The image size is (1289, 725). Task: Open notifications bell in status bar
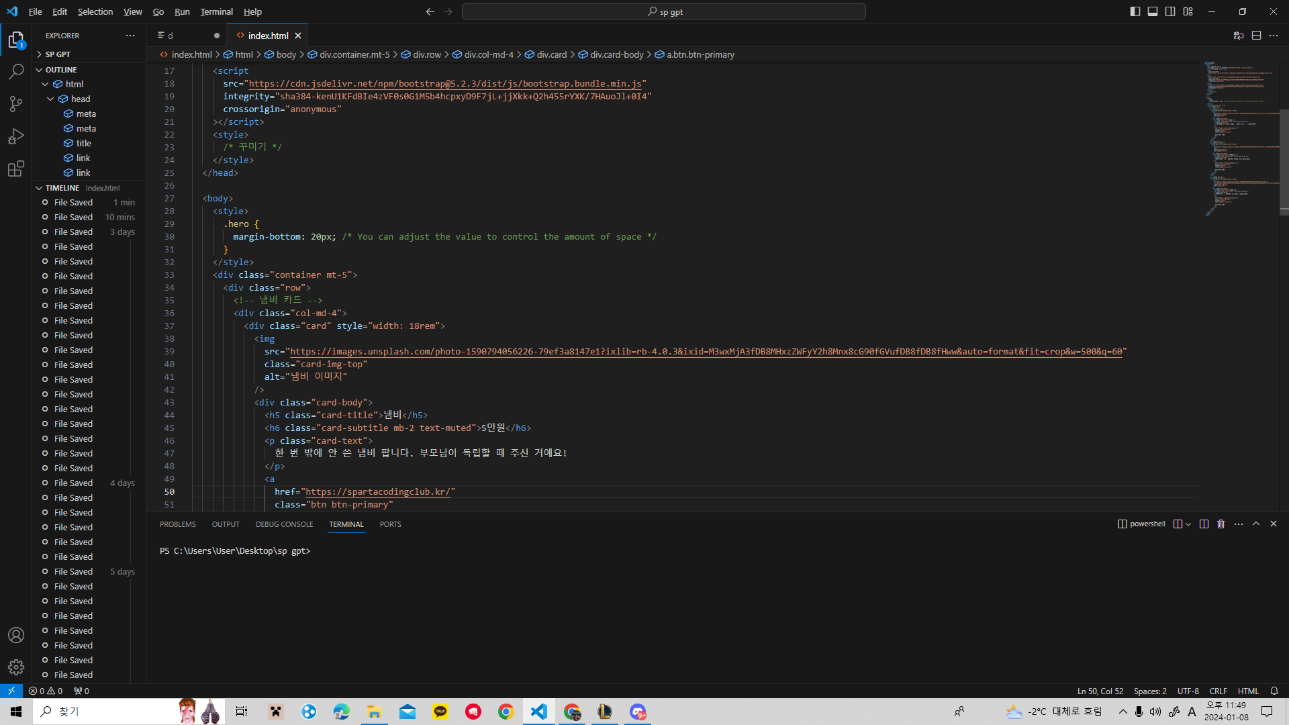coord(1274,691)
